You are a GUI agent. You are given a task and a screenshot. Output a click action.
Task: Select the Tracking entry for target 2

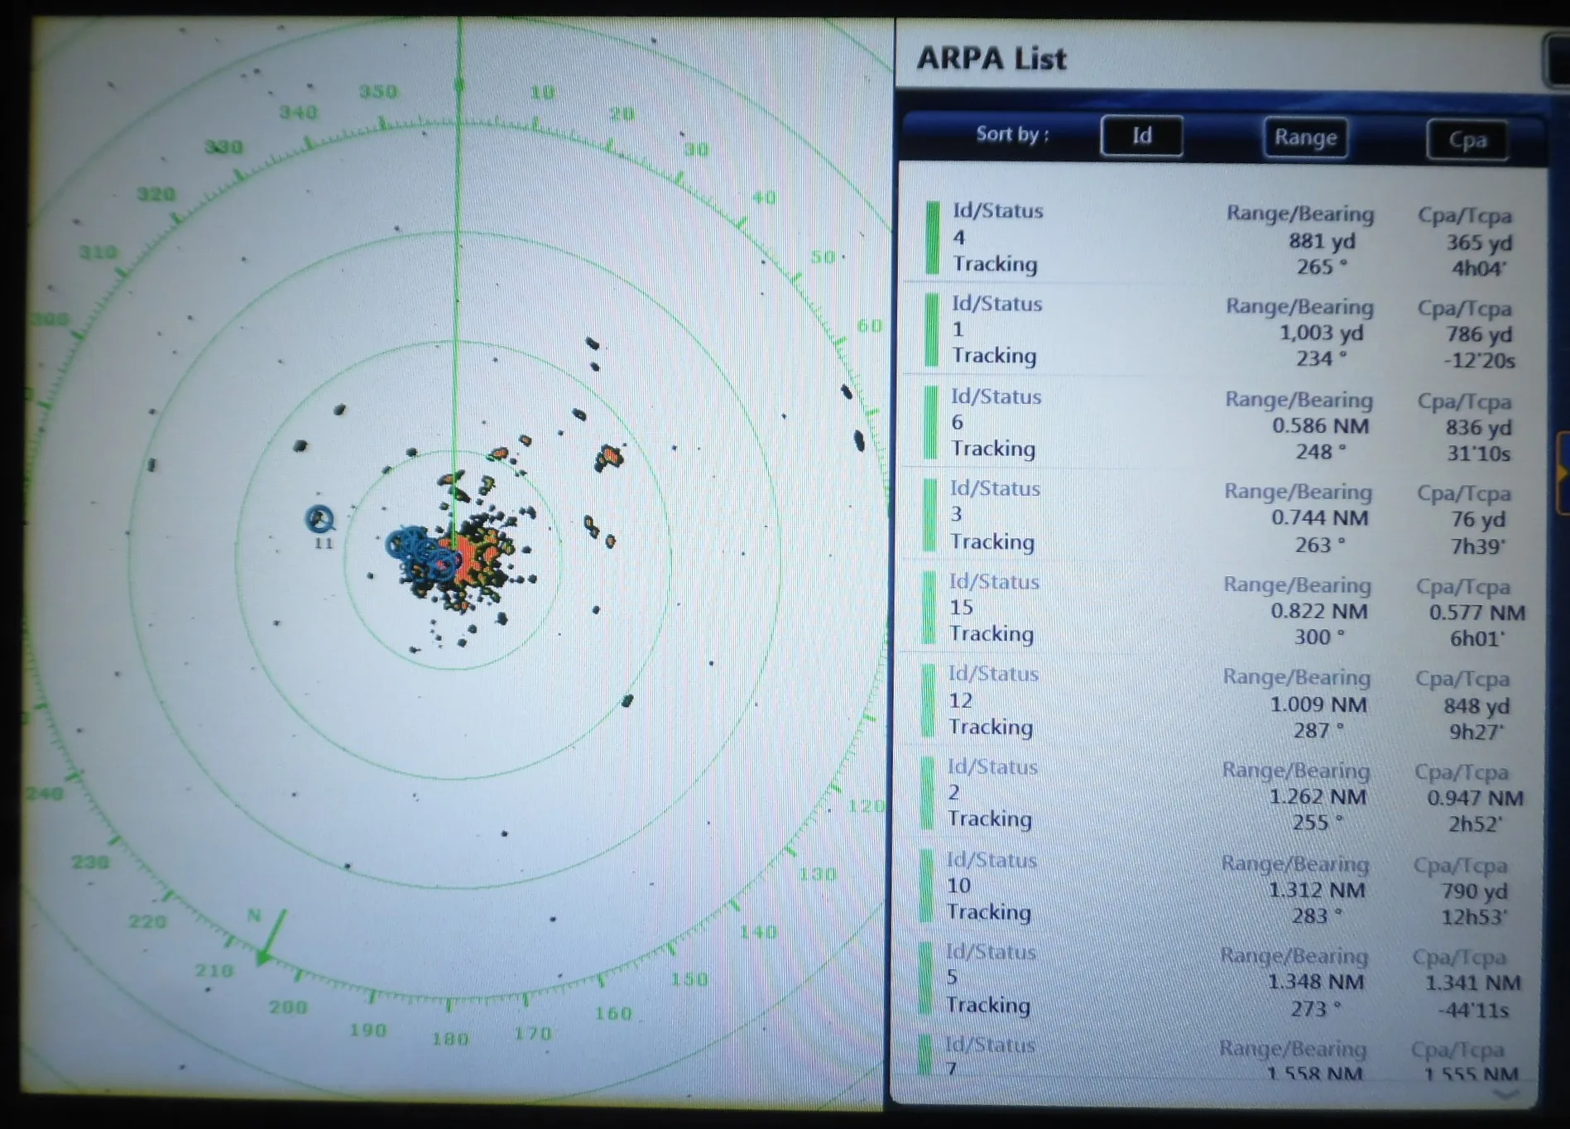coord(990,819)
